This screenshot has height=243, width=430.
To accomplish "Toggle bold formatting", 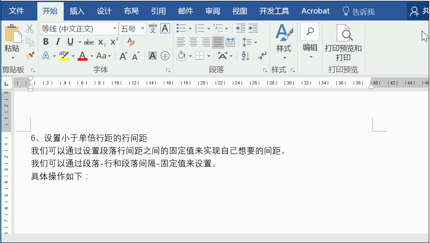I will click(x=46, y=42).
